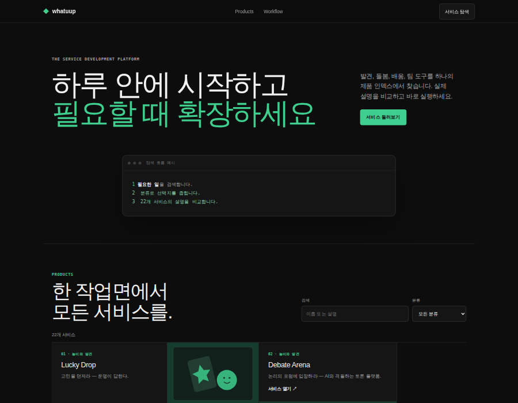Click the star card and smiley thumbnail
This screenshot has height=403, width=518.
213,374
